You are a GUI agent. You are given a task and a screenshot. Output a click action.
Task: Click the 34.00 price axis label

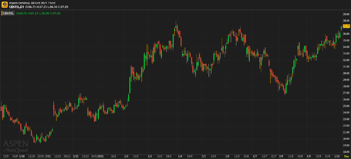click(346, 47)
